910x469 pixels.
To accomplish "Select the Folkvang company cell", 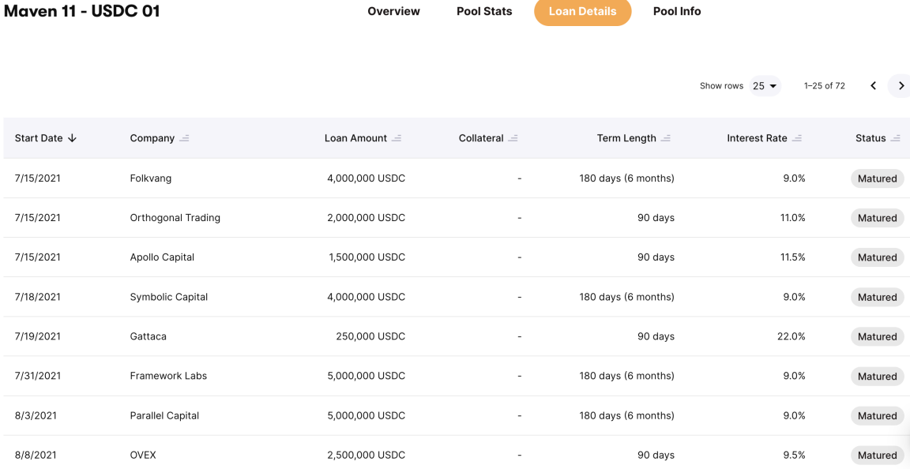I will click(151, 178).
